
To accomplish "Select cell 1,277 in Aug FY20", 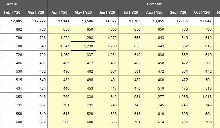I will point(154,97).
